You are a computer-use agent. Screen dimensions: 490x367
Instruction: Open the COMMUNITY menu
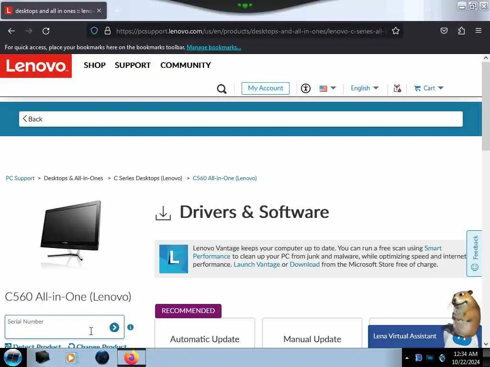[186, 65]
